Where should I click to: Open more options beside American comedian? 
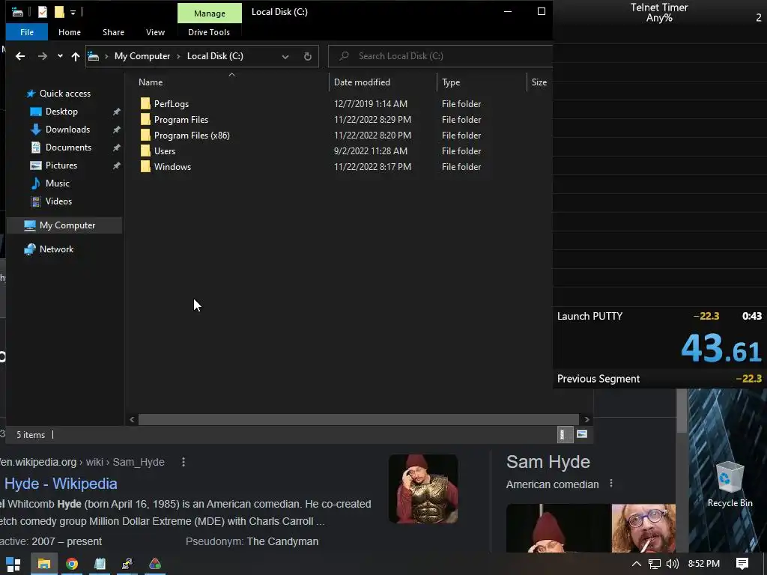pyautogui.click(x=611, y=484)
